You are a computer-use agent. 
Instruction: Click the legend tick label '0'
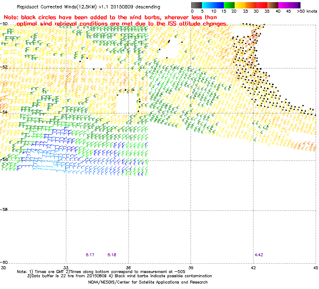(x=193, y=11)
